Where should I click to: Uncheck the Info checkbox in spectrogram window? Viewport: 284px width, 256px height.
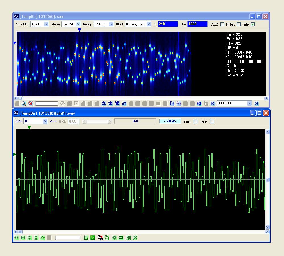253,24
